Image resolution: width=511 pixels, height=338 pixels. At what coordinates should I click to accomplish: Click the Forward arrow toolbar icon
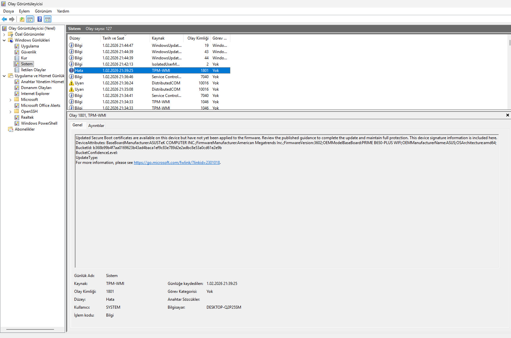[12, 19]
